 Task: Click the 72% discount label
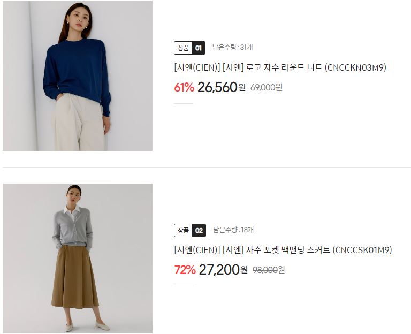[185, 270]
